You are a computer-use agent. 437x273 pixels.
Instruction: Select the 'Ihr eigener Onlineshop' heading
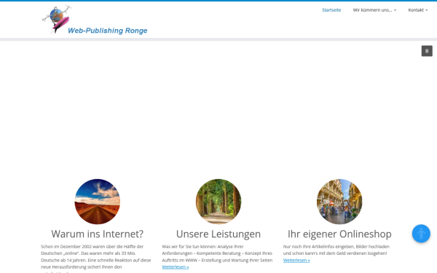pyautogui.click(x=339, y=234)
